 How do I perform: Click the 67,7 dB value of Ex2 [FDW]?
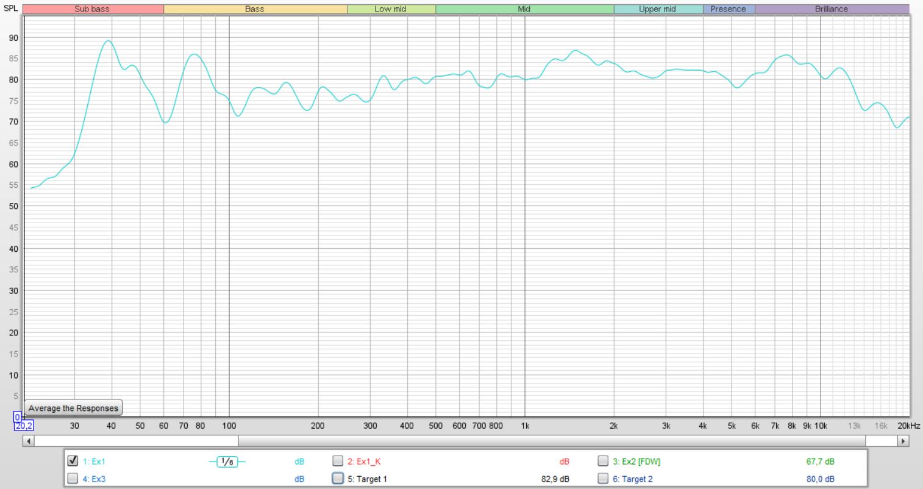(821, 462)
